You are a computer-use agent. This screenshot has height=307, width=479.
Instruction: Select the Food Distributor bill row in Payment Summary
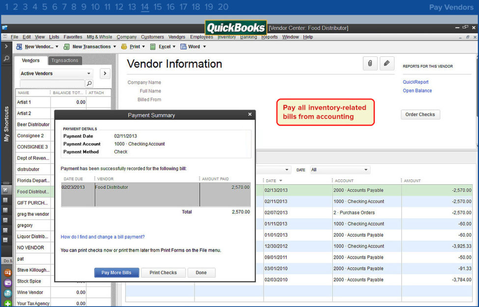click(156, 194)
